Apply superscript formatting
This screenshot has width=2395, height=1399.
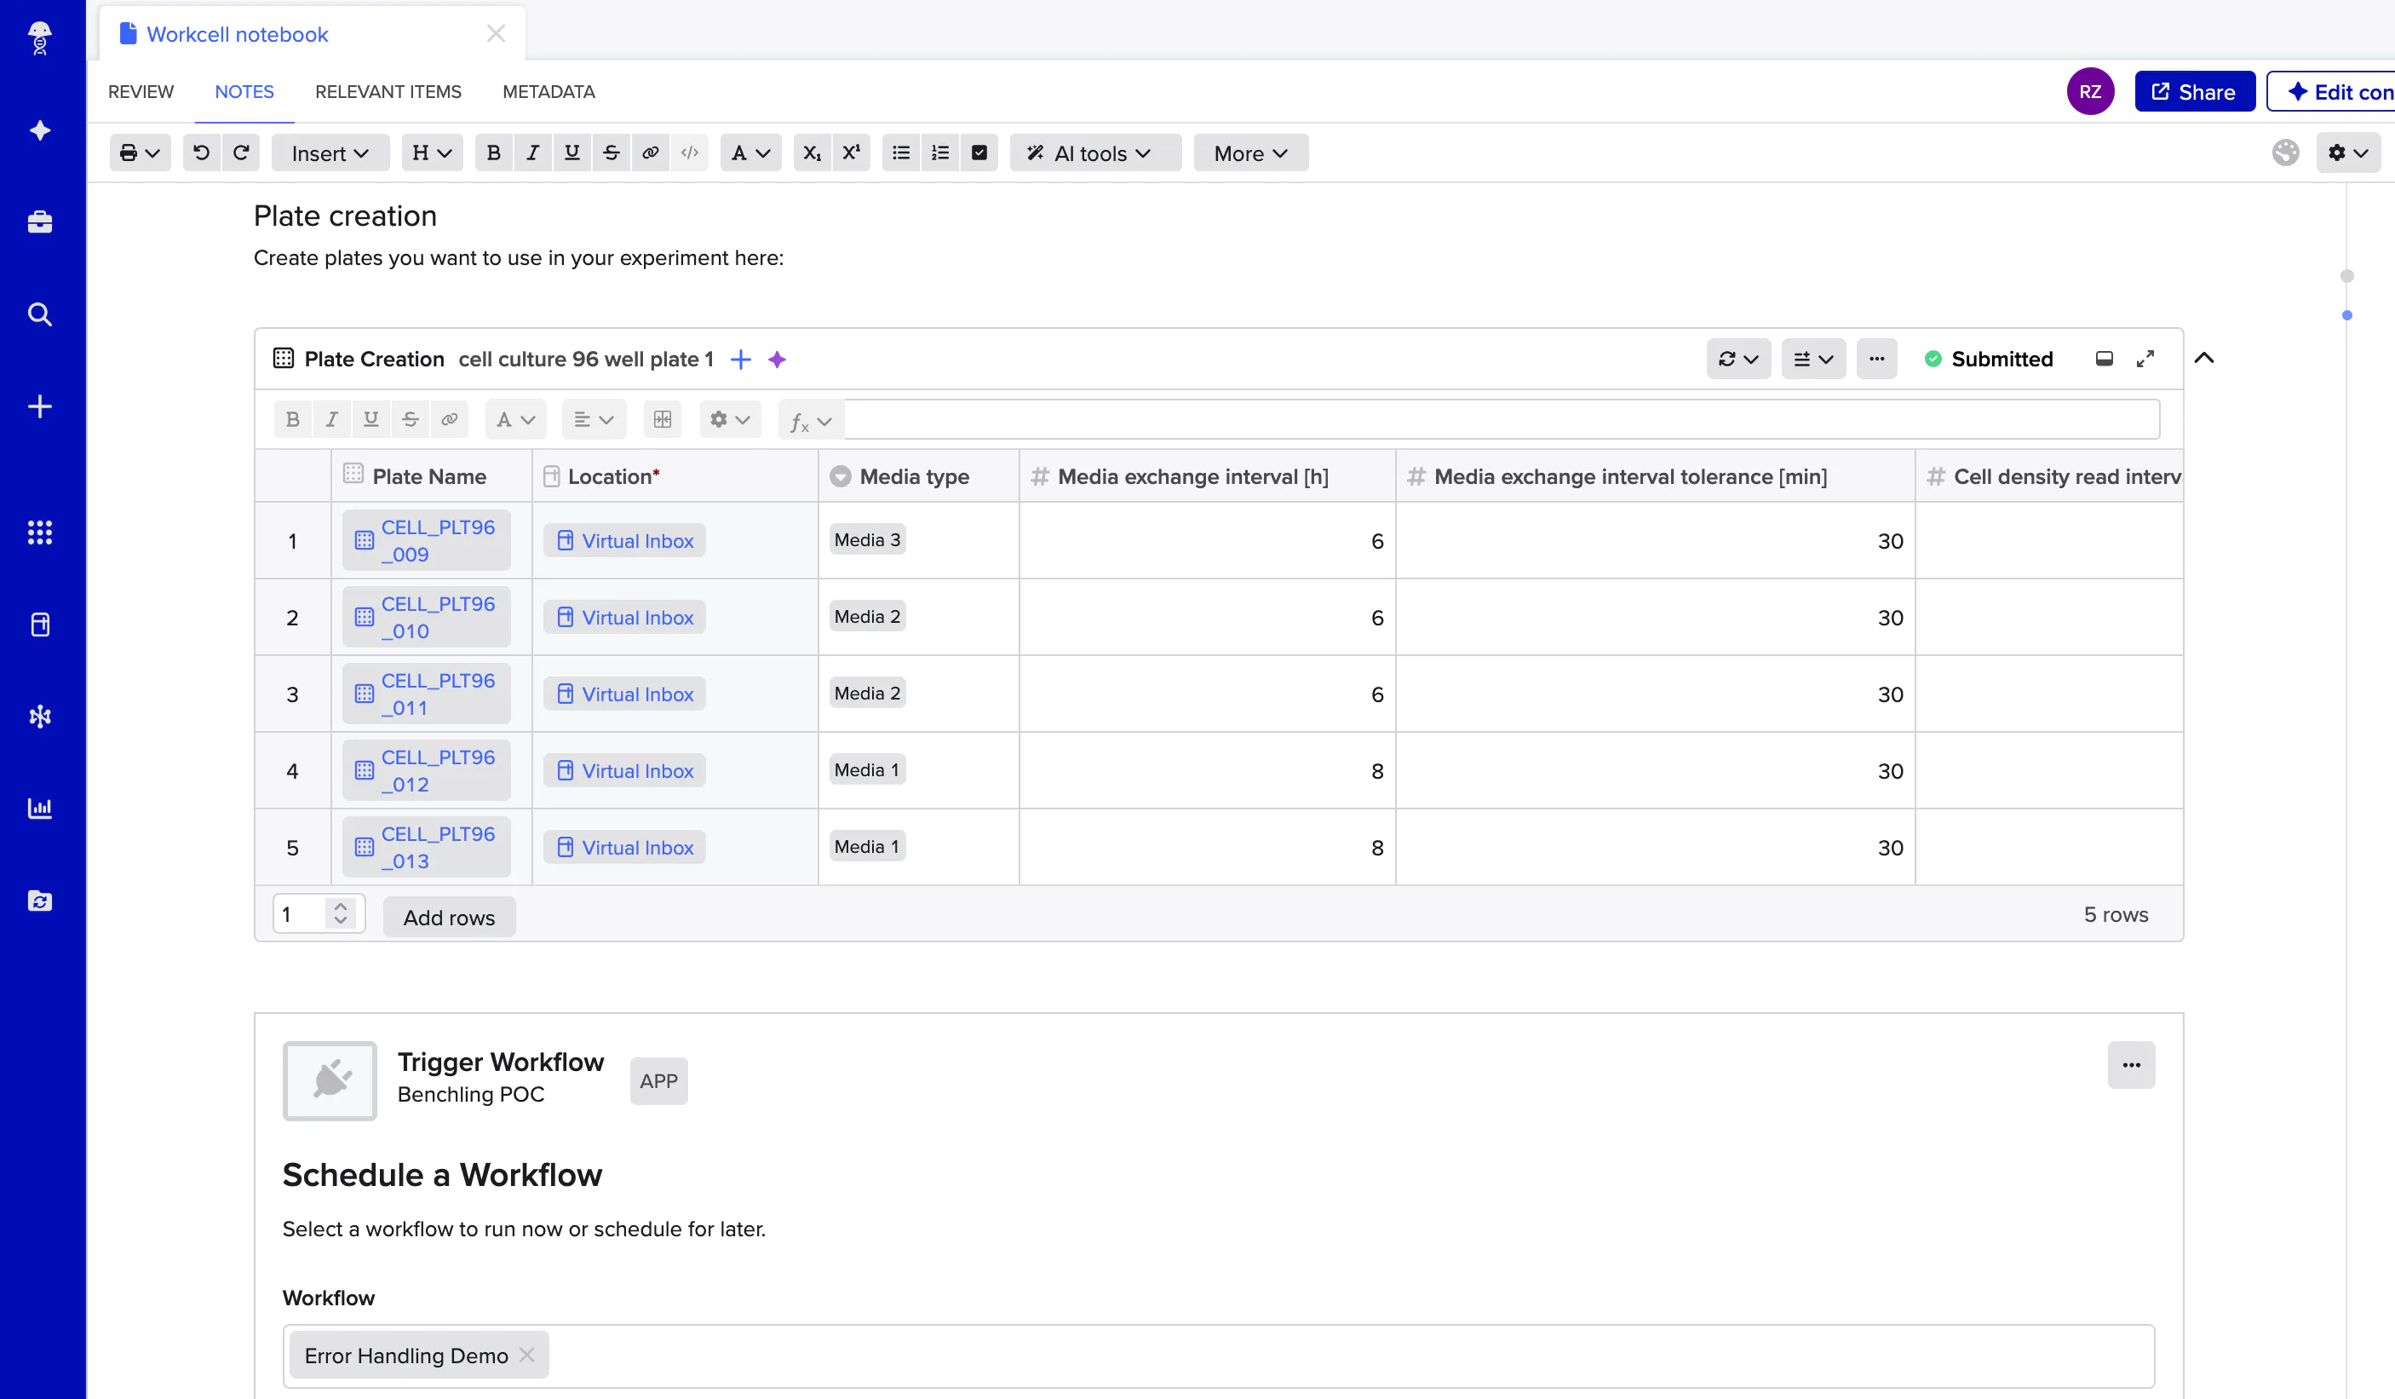point(852,153)
